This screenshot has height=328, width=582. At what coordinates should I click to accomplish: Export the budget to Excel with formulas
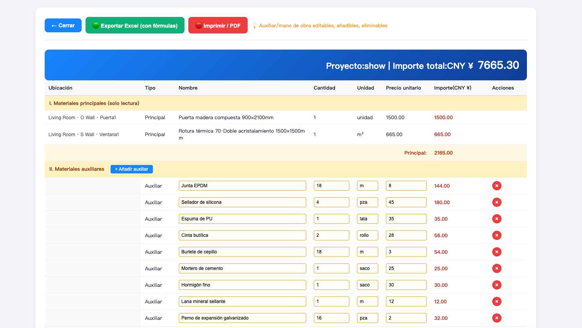coord(135,25)
